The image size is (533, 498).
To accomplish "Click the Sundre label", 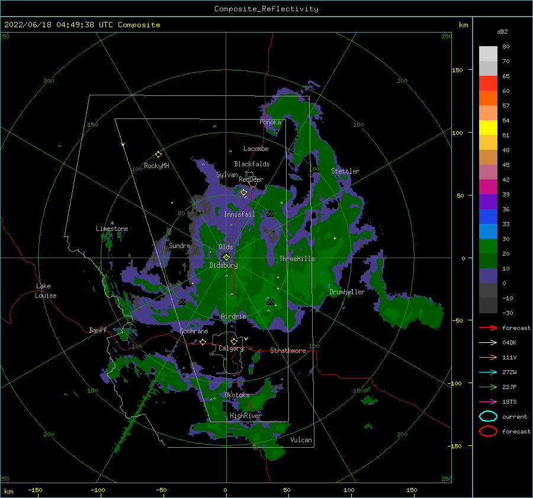I will [179, 245].
